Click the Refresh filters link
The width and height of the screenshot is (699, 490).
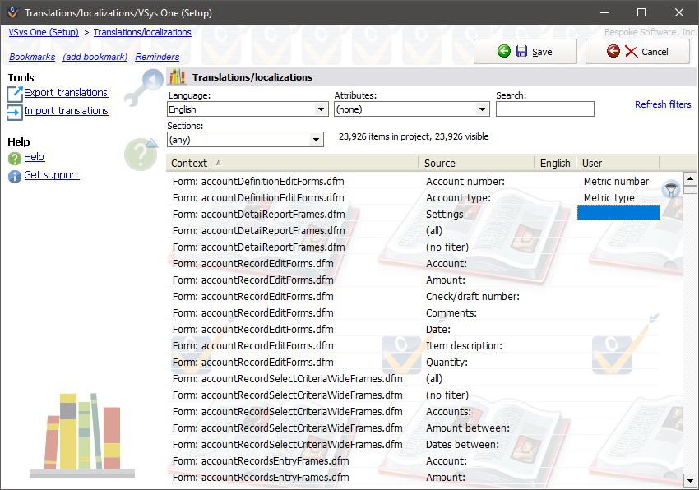click(663, 104)
